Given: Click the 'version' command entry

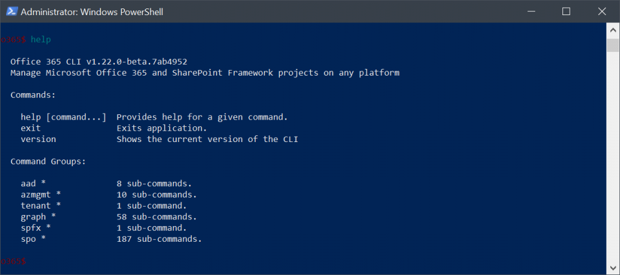Looking at the screenshot, I should coord(38,139).
